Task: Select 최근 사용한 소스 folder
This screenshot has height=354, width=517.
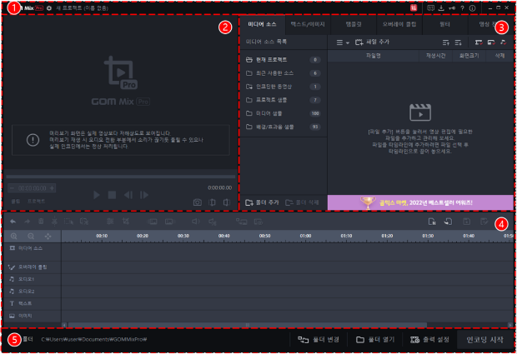Action: 275,73
